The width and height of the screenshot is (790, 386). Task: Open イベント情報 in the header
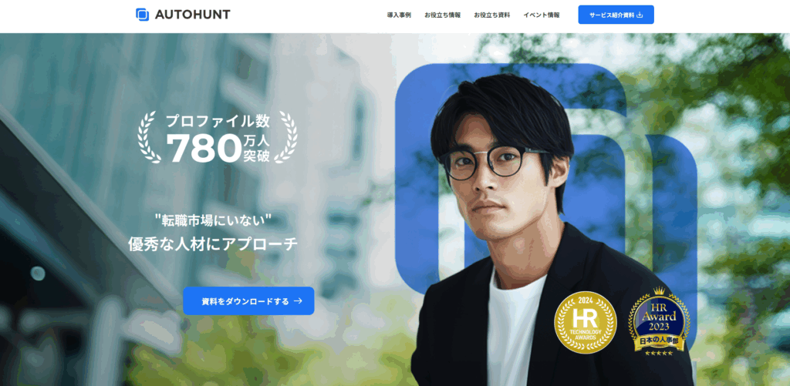coord(541,15)
